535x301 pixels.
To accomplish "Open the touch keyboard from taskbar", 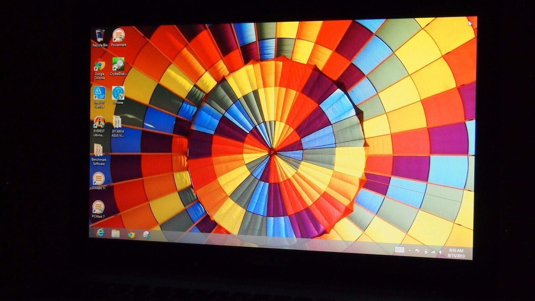I will [399, 250].
